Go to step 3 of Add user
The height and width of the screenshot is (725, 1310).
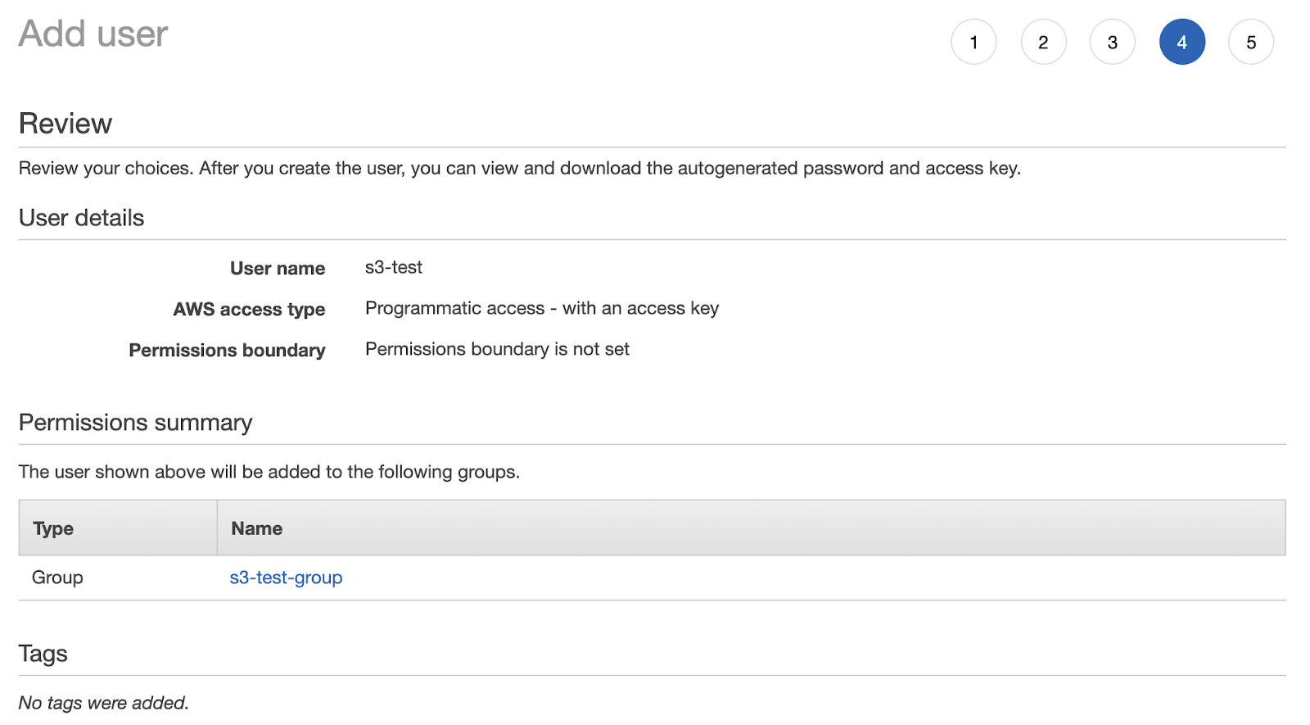coord(1112,42)
